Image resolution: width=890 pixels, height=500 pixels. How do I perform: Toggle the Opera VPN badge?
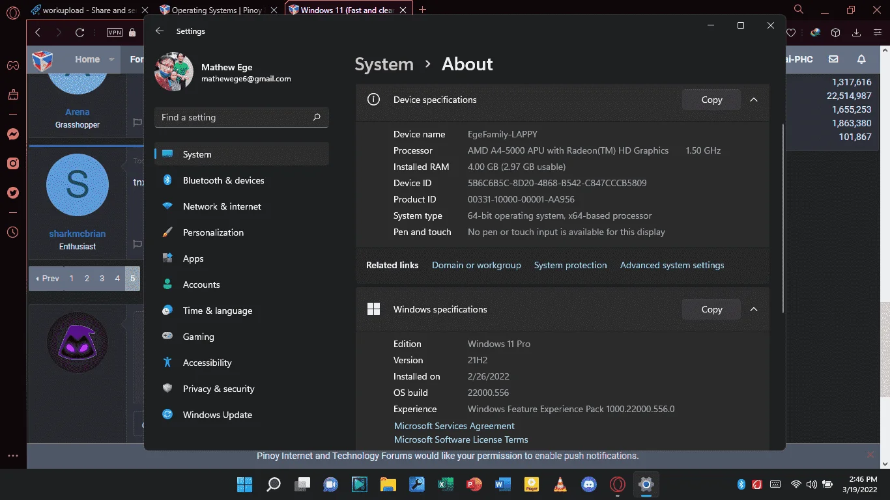[x=115, y=33]
